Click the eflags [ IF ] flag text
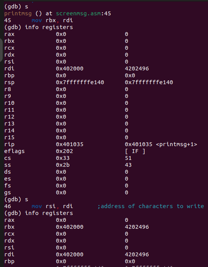The image size is (208, 267). pyautogui.click(x=135, y=151)
